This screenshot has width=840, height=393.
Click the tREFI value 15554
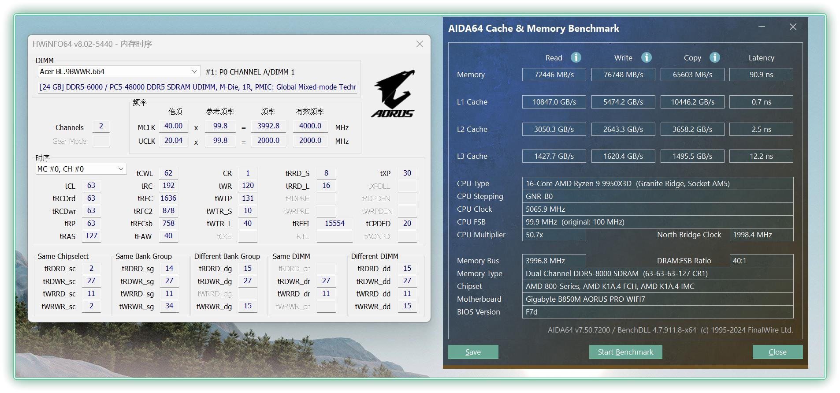335,224
